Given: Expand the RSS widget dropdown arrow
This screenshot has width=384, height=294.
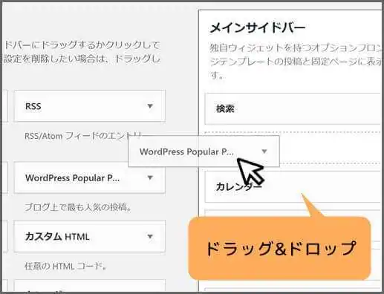Looking at the screenshot, I should tap(150, 106).
